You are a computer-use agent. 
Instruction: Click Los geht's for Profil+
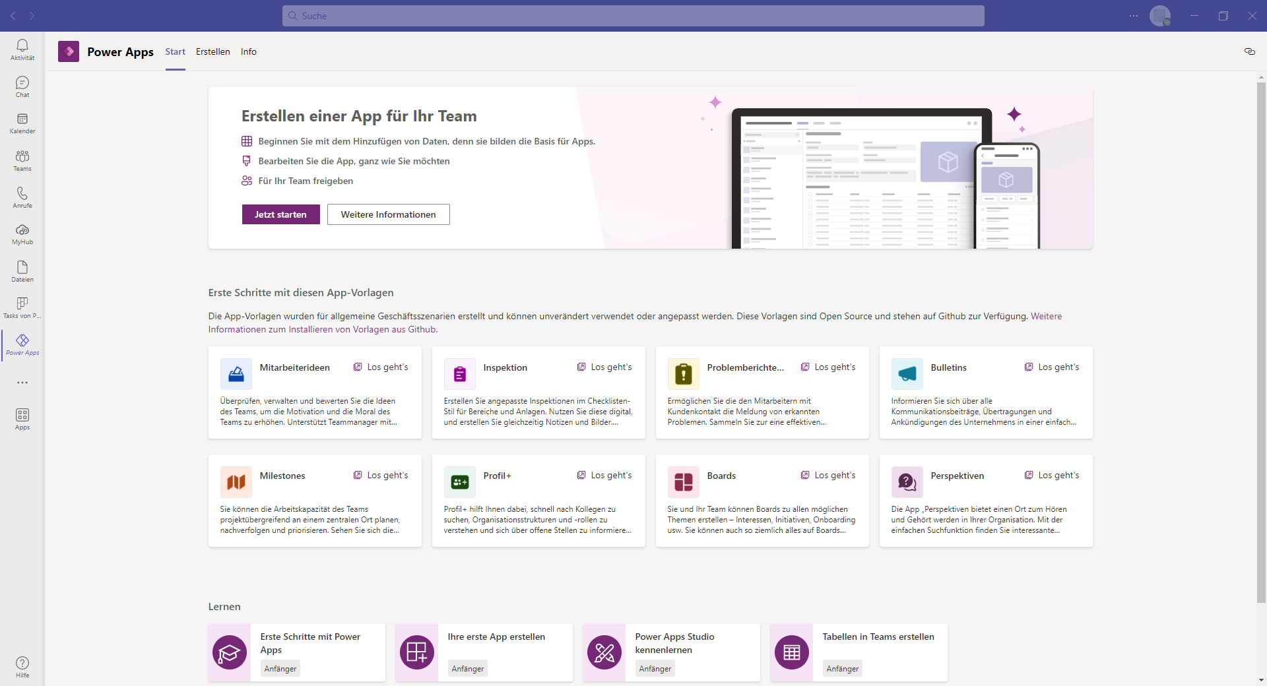click(604, 475)
